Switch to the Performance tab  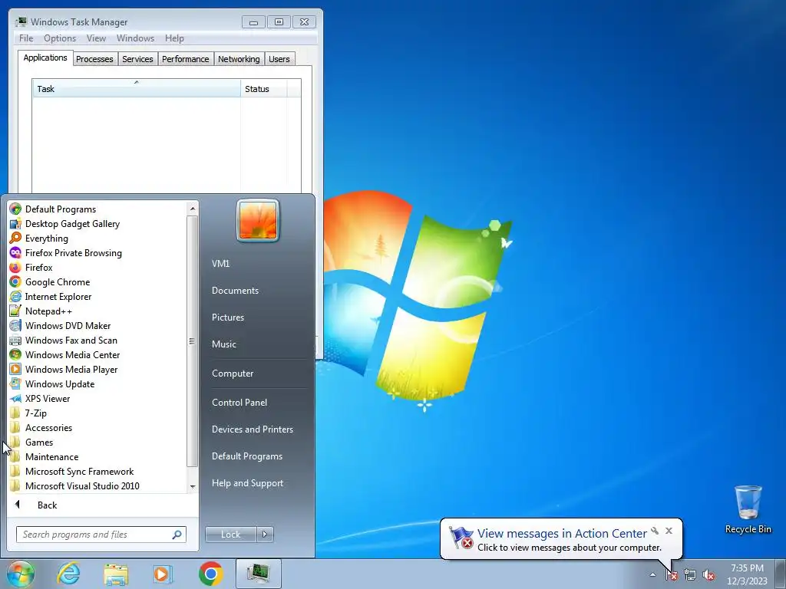pyautogui.click(x=186, y=59)
